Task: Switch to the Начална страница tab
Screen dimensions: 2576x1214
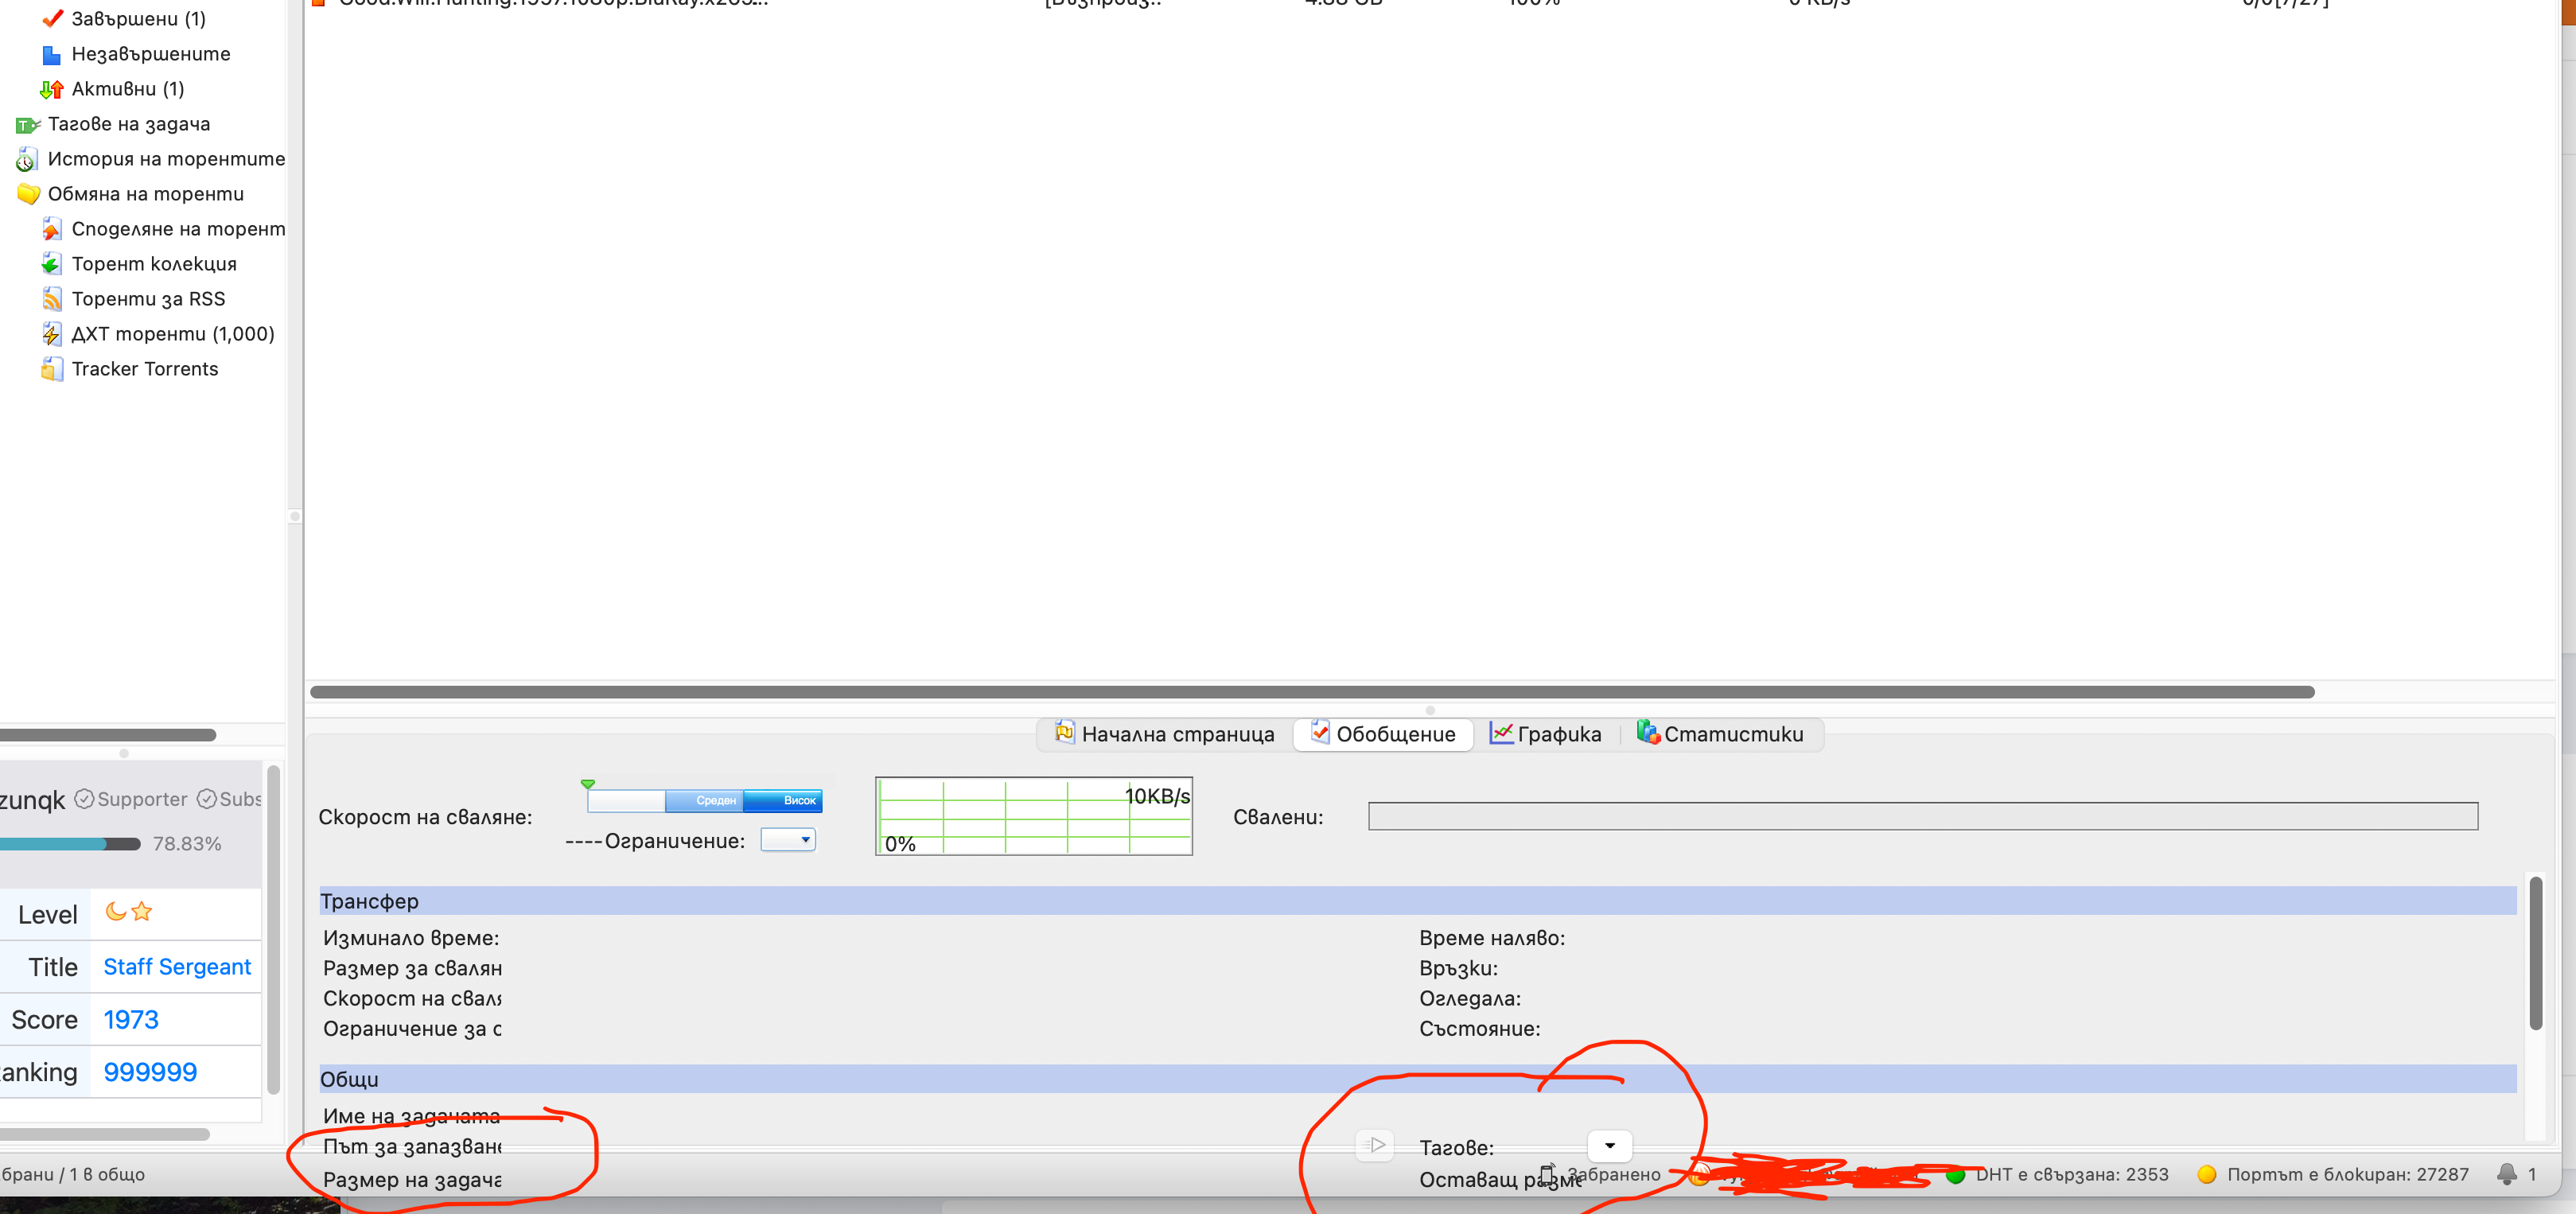Action: tap(1164, 734)
